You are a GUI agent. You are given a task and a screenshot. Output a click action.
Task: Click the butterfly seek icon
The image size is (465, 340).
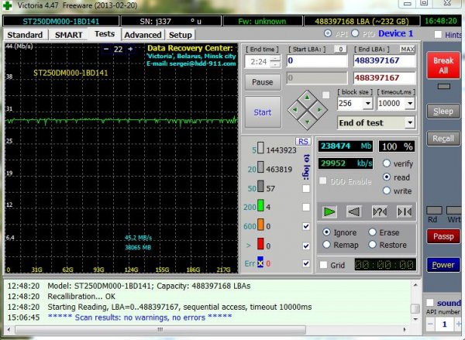[x=405, y=211]
